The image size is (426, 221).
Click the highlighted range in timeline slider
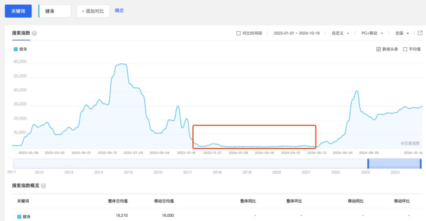(x=394, y=163)
